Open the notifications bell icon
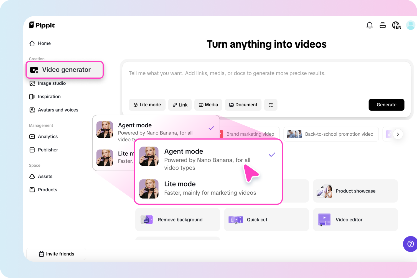The height and width of the screenshot is (278, 417). click(x=369, y=25)
